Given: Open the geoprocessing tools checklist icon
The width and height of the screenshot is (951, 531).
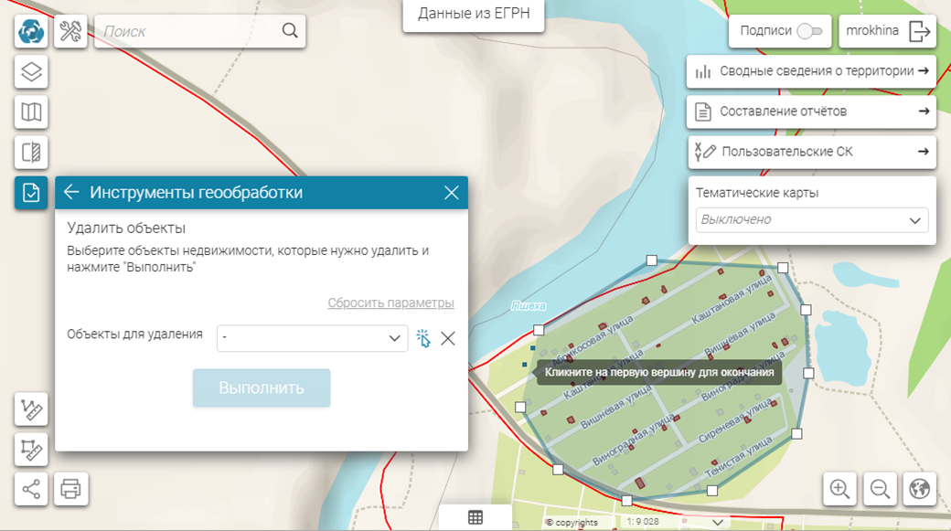Looking at the screenshot, I should pyautogui.click(x=31, y=193).
